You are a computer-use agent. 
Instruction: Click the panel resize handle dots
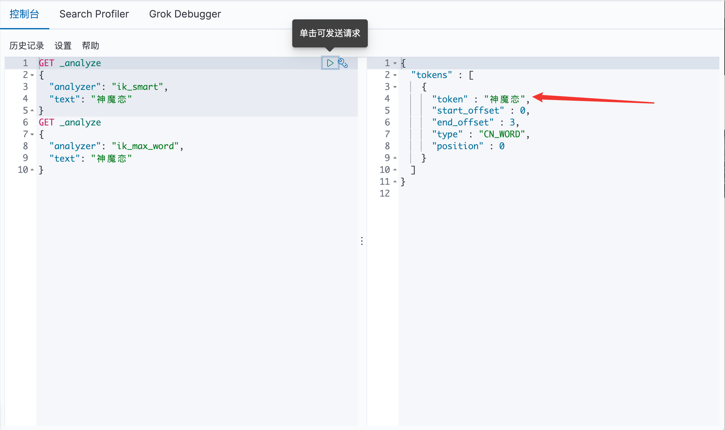[x=362, y=241]
